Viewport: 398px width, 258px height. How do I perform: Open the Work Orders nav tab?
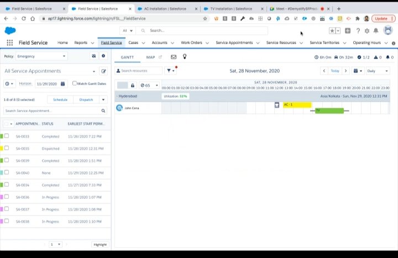[191, 43]
